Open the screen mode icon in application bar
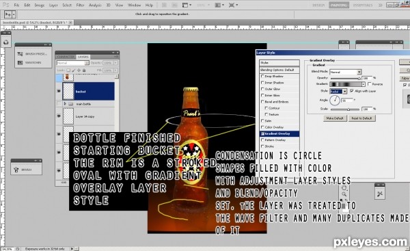The height and width of the screenshot is (251, 410). coord(185,5)
